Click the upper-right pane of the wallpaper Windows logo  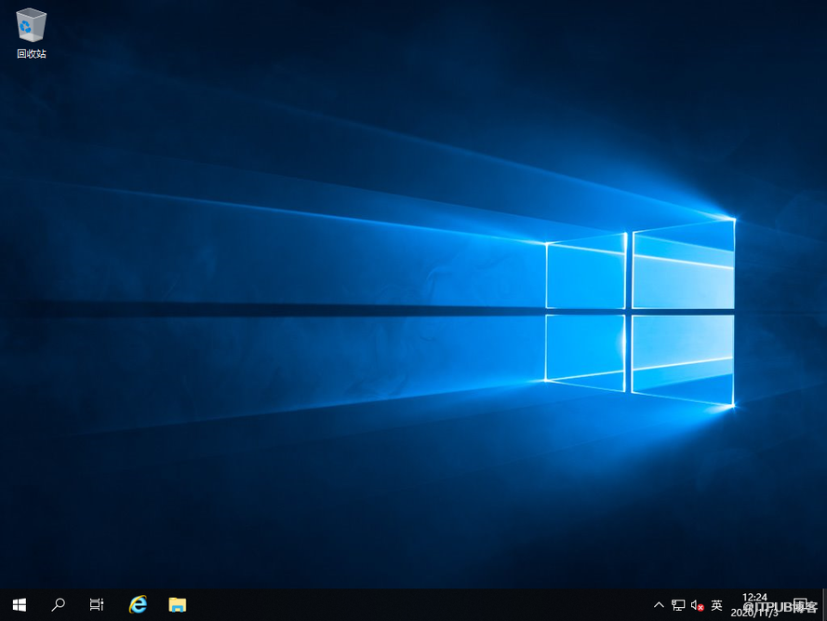[x=683, y=266]
